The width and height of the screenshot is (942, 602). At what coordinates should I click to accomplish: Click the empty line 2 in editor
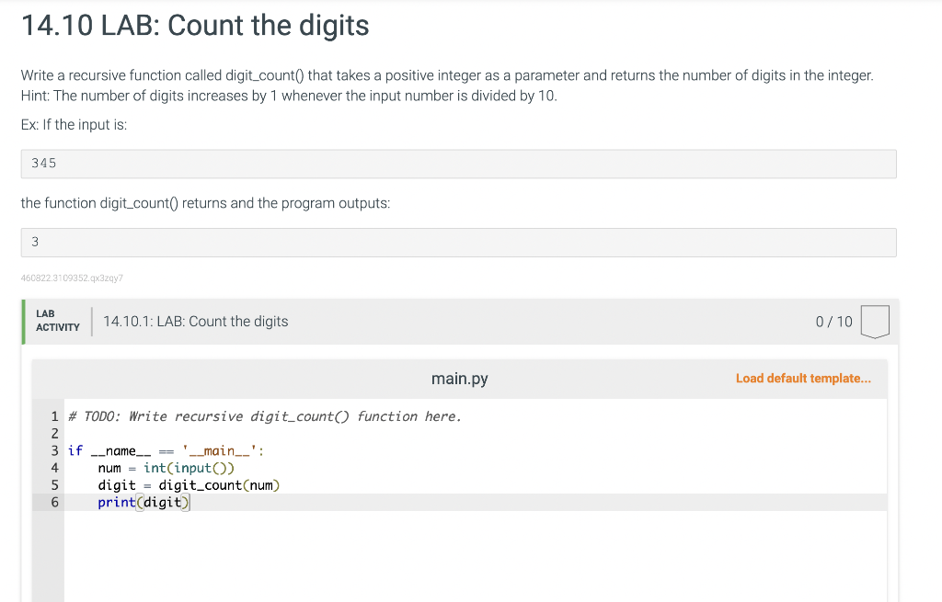[475, 433]
